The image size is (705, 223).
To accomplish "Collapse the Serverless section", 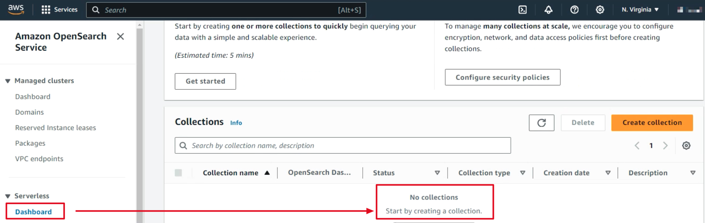I will pos(8,196).
